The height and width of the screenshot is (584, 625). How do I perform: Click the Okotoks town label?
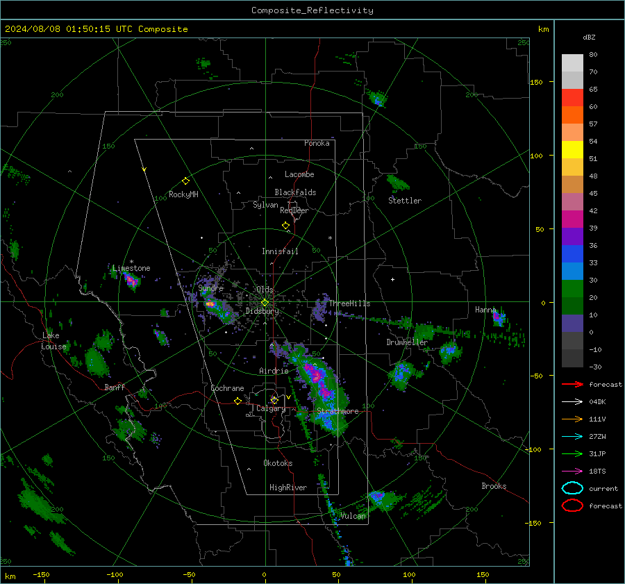click(278, 463)
